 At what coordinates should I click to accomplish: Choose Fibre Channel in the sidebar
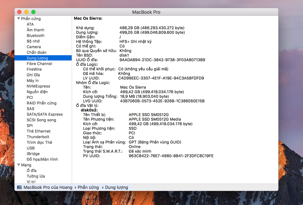pos(39,64)
